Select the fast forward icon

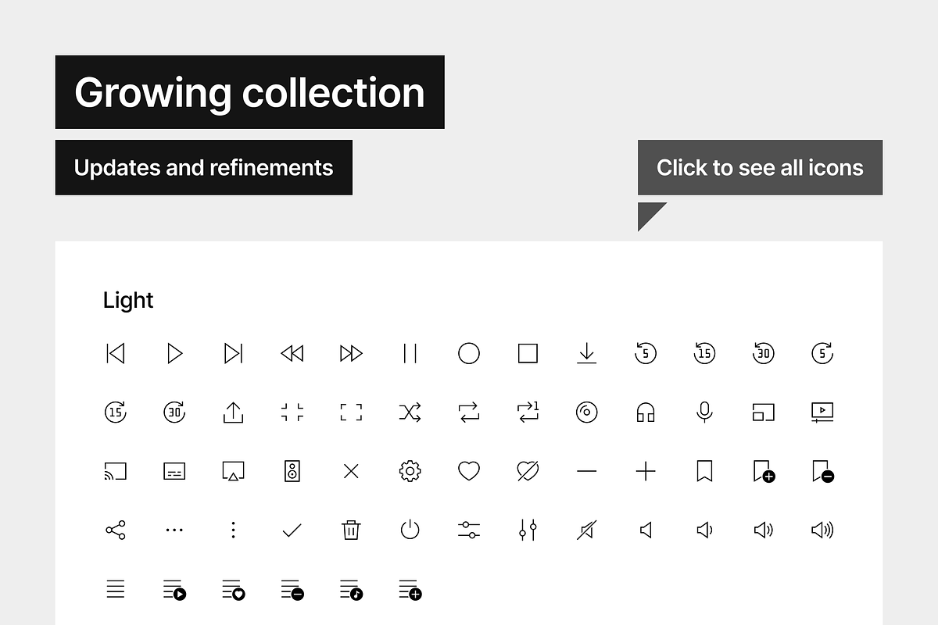coord(351,353)
